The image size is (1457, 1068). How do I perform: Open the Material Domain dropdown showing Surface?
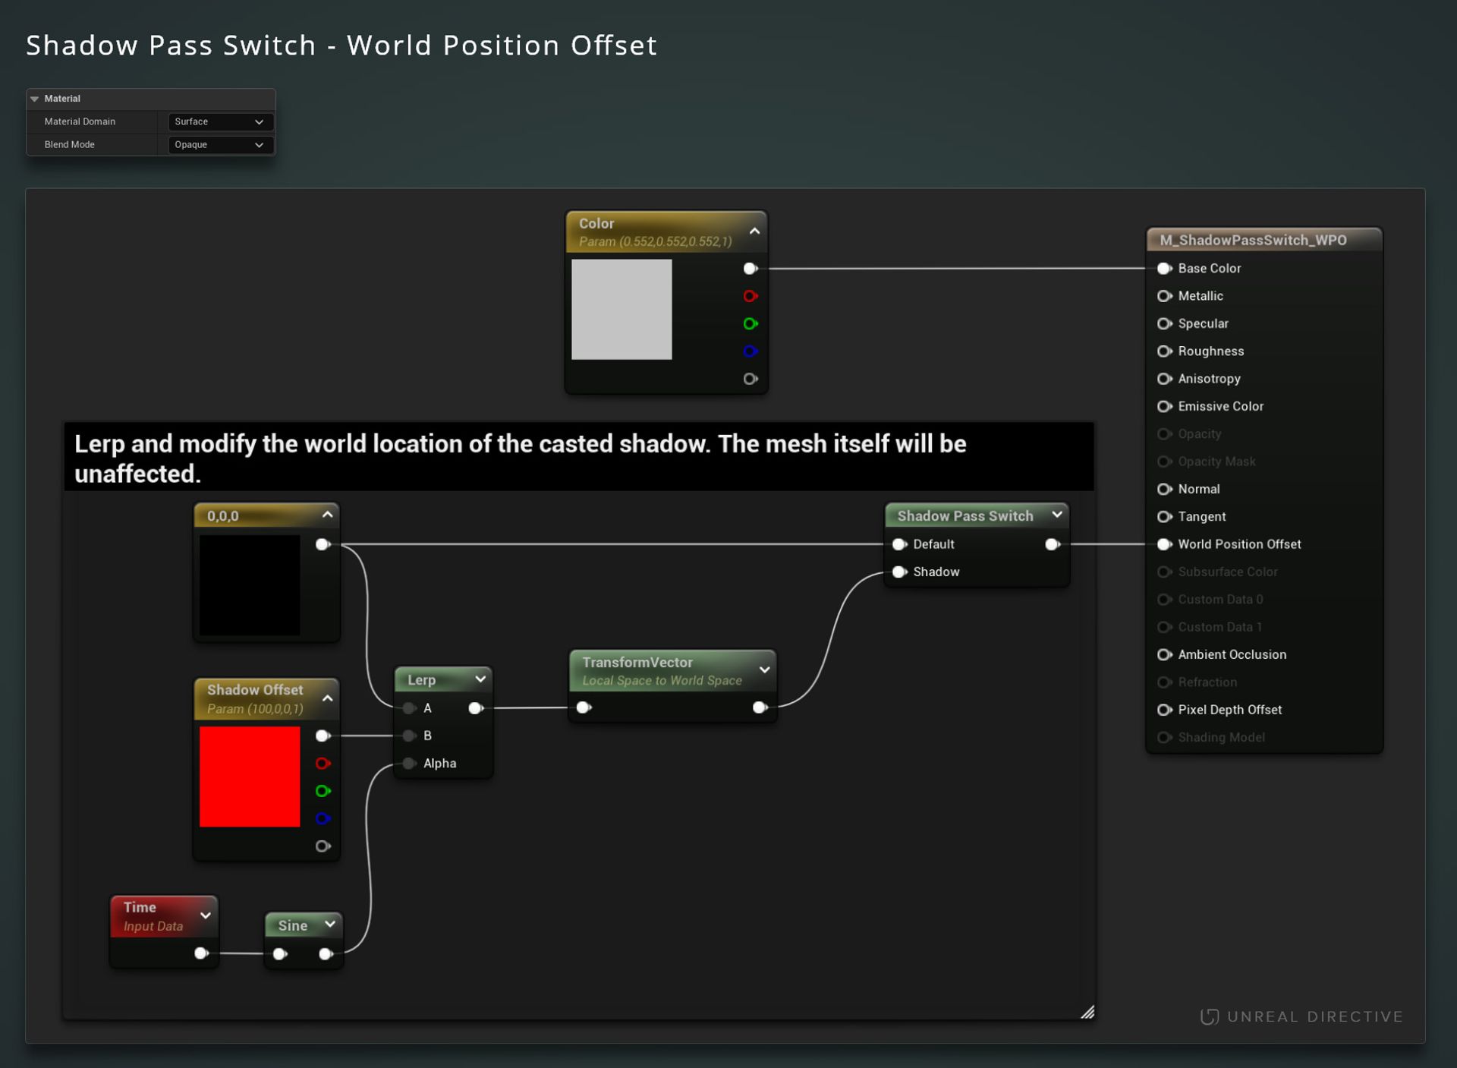219,121
